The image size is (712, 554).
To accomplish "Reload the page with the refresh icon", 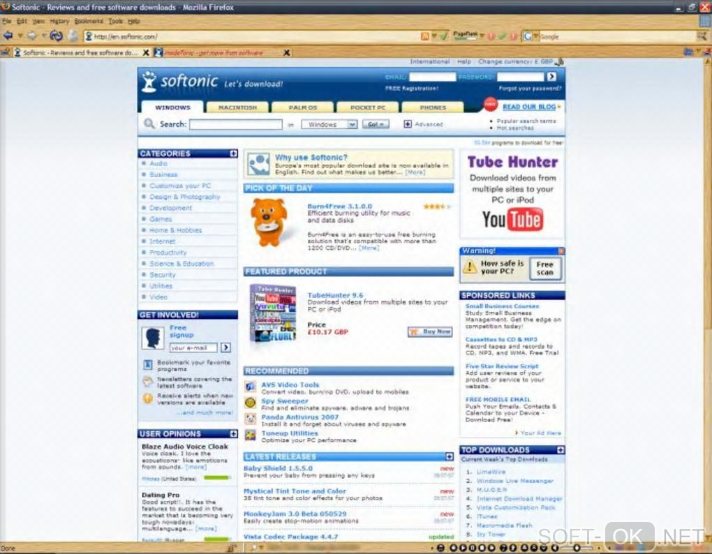I will point(57,36).
